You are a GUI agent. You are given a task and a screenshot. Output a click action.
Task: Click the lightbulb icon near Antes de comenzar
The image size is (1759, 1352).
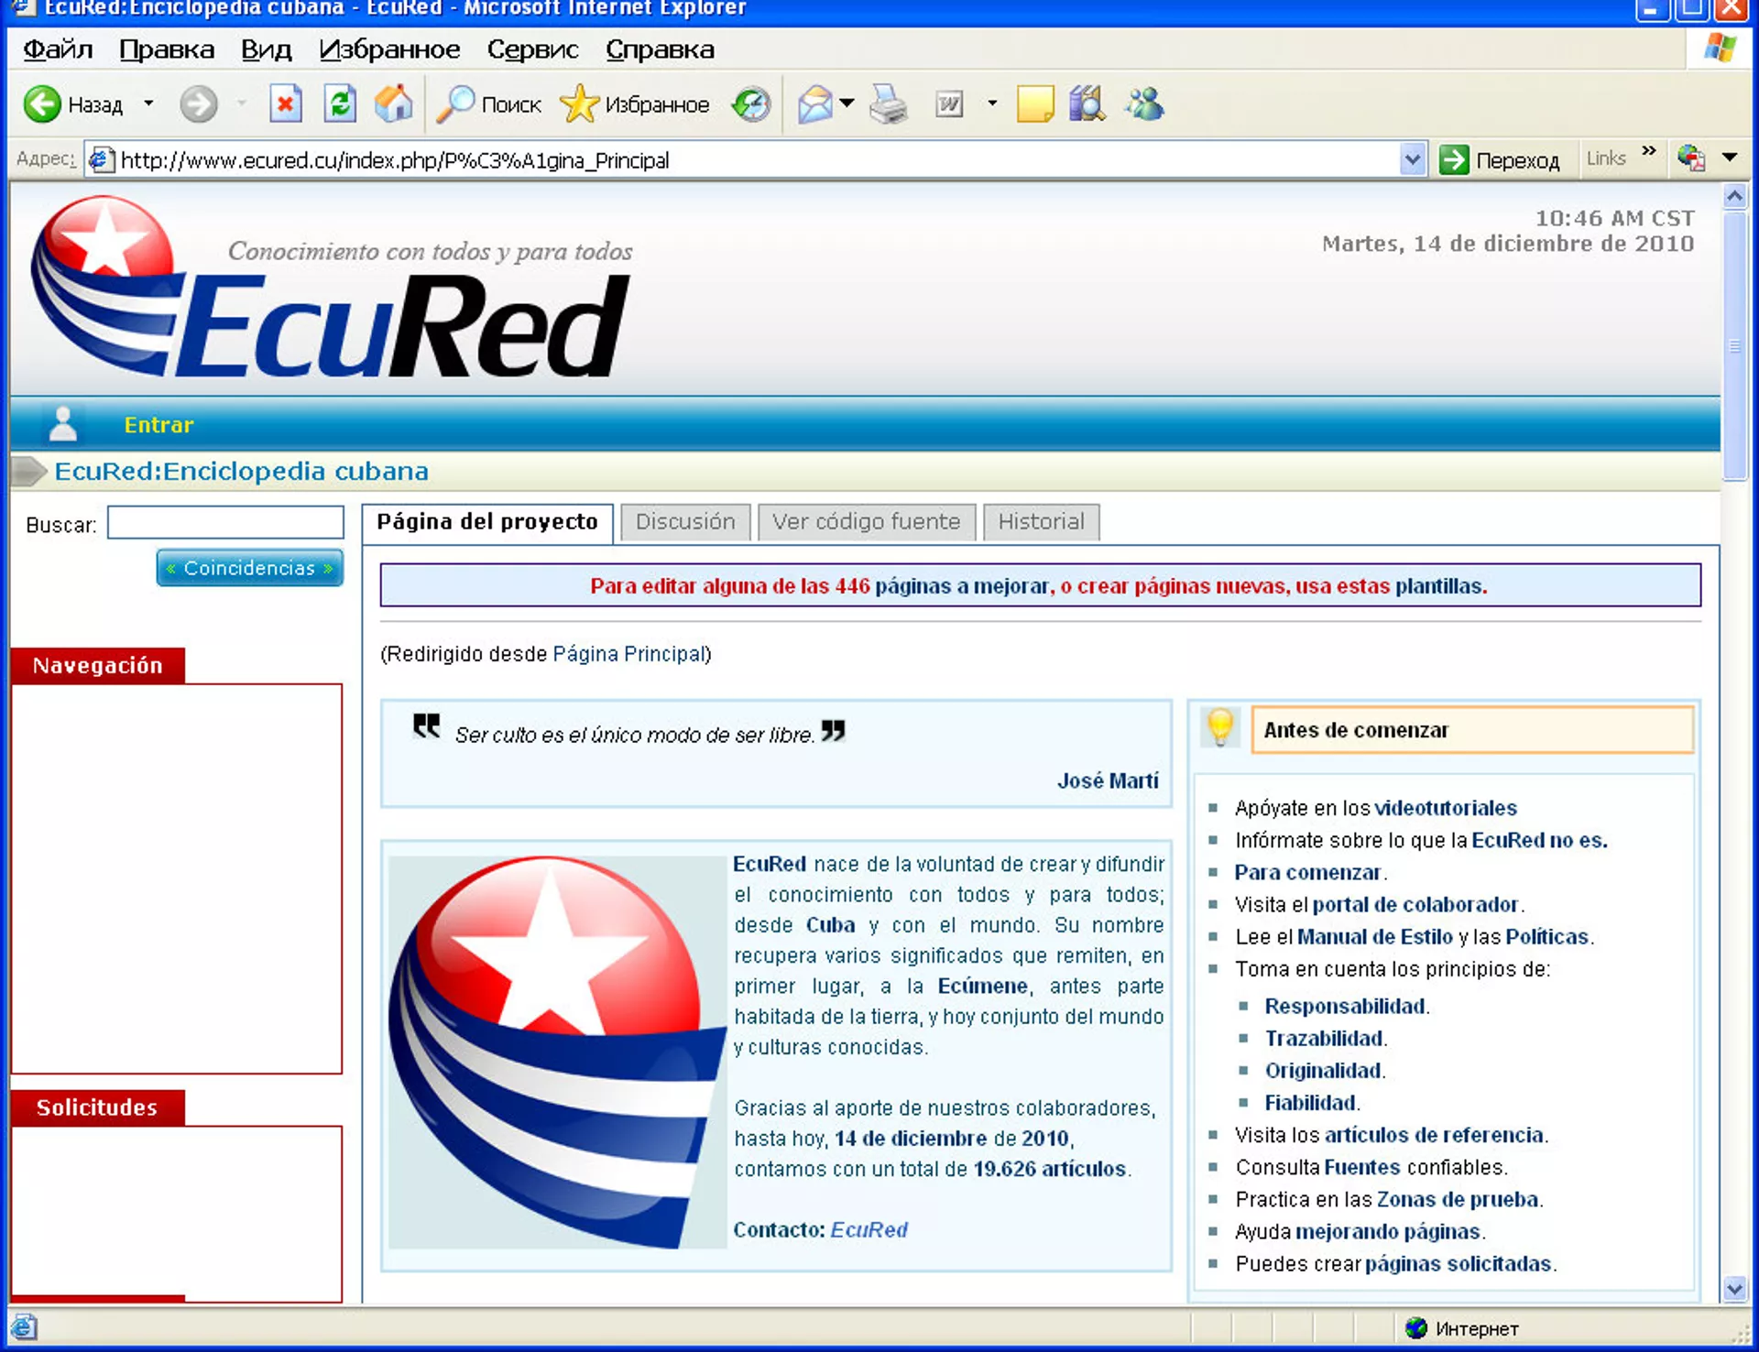[x=1220, y=729]
